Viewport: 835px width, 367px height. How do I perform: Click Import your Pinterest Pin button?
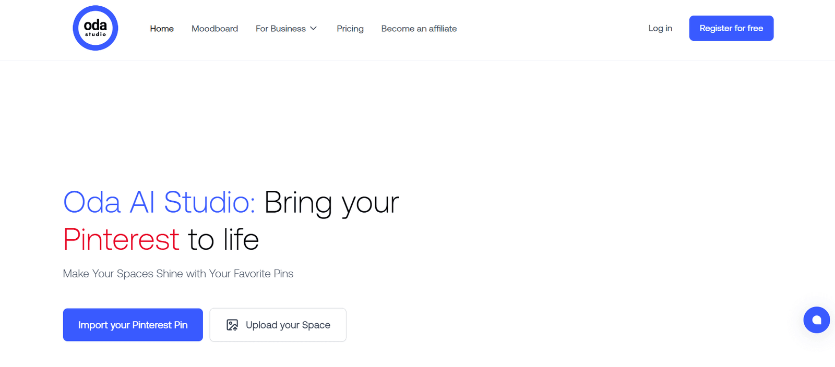[133, 325]
